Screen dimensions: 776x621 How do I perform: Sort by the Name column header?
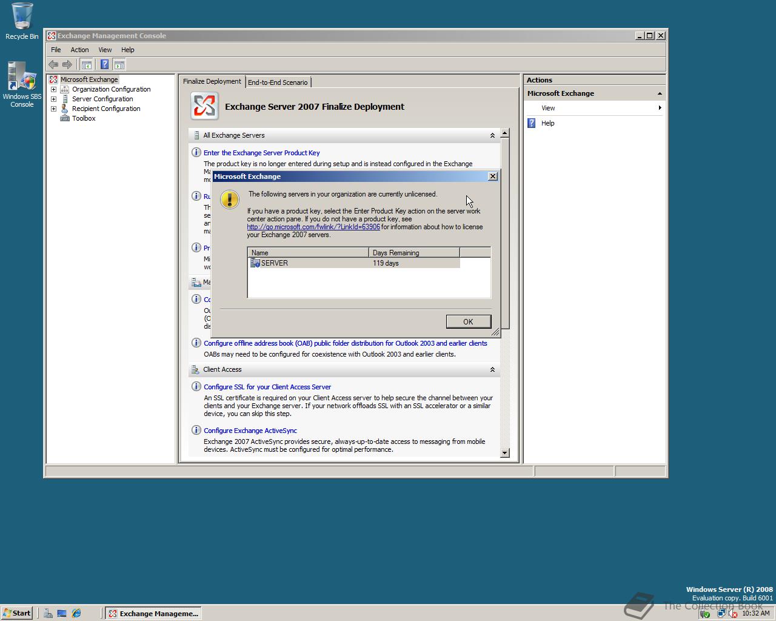308,252
